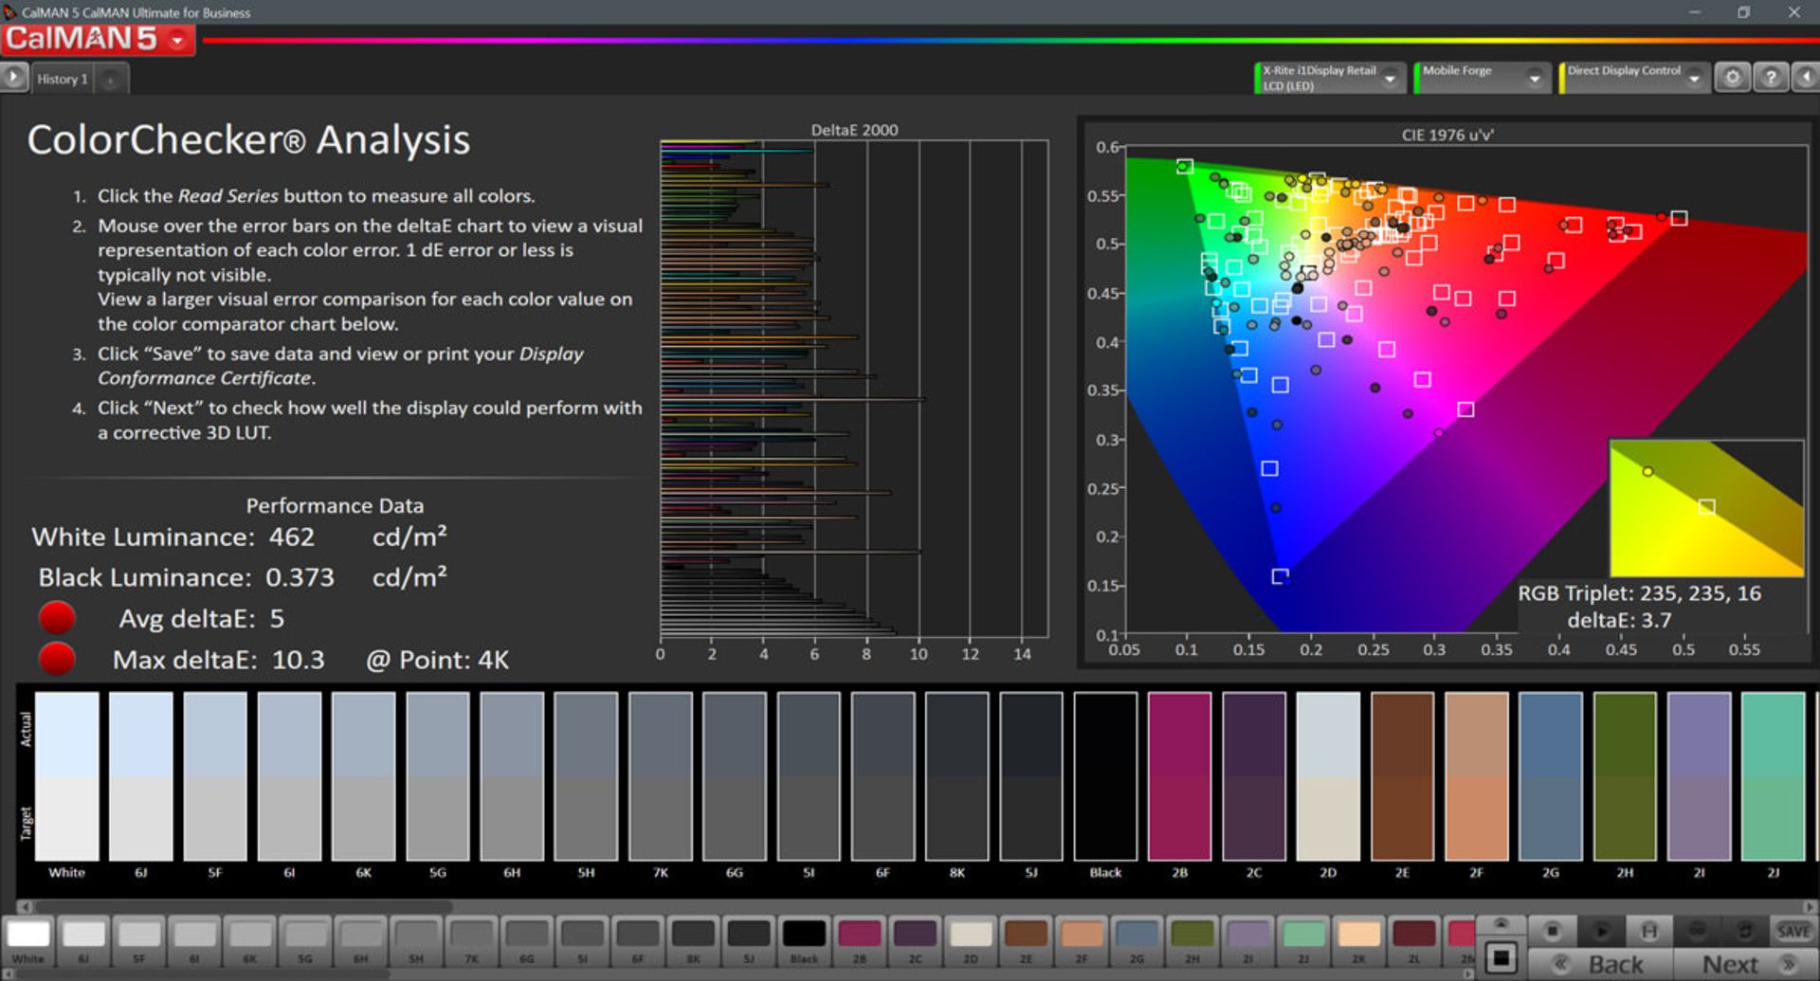Click the yellow zoom inset on CIE chart

tap(1706, 508)
